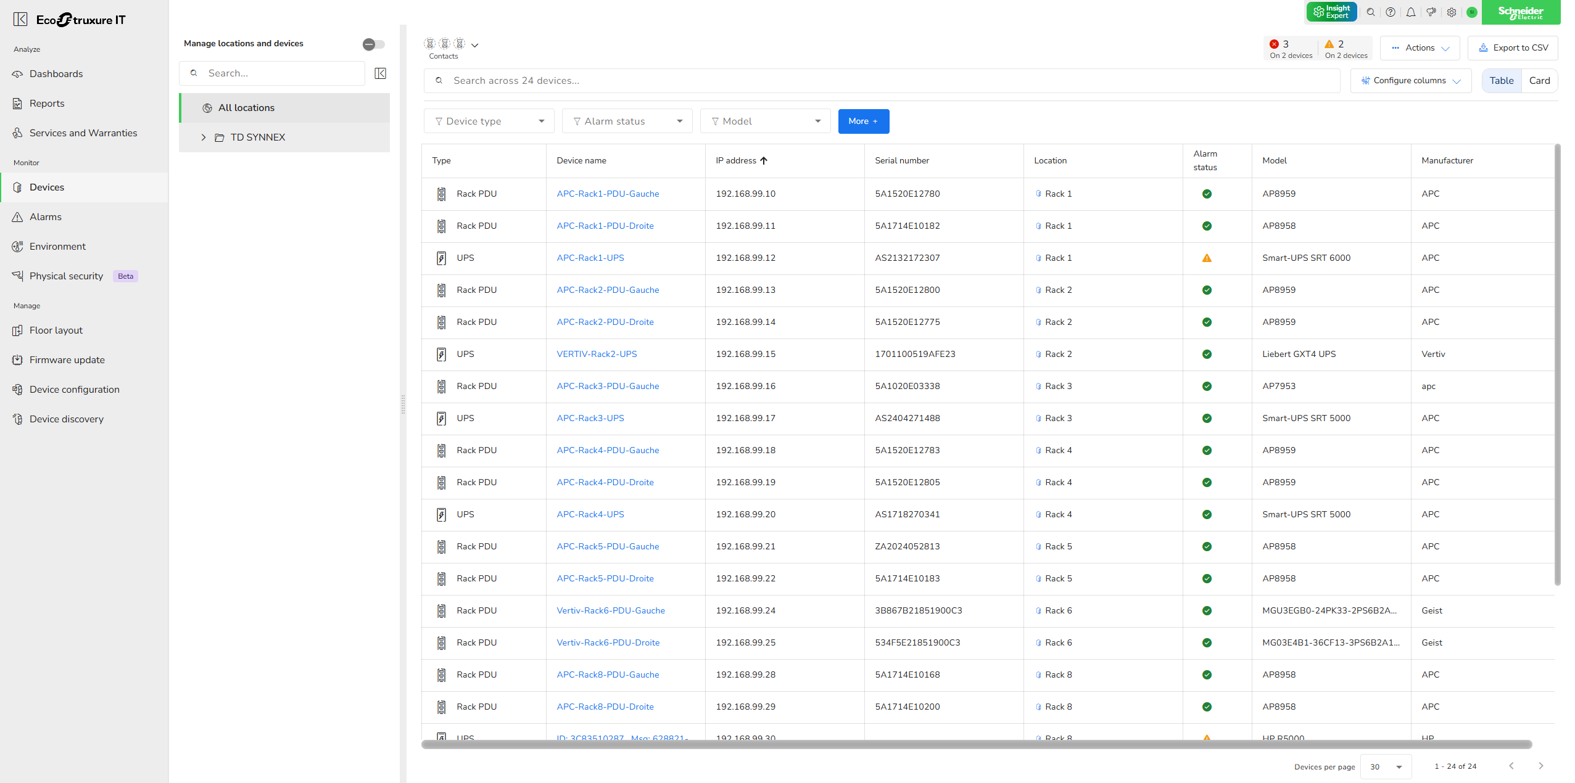Open Devices per page dropdown
Image resolution: width=1575 pixels, height=783 pixels.
[x=1385, y=766]
